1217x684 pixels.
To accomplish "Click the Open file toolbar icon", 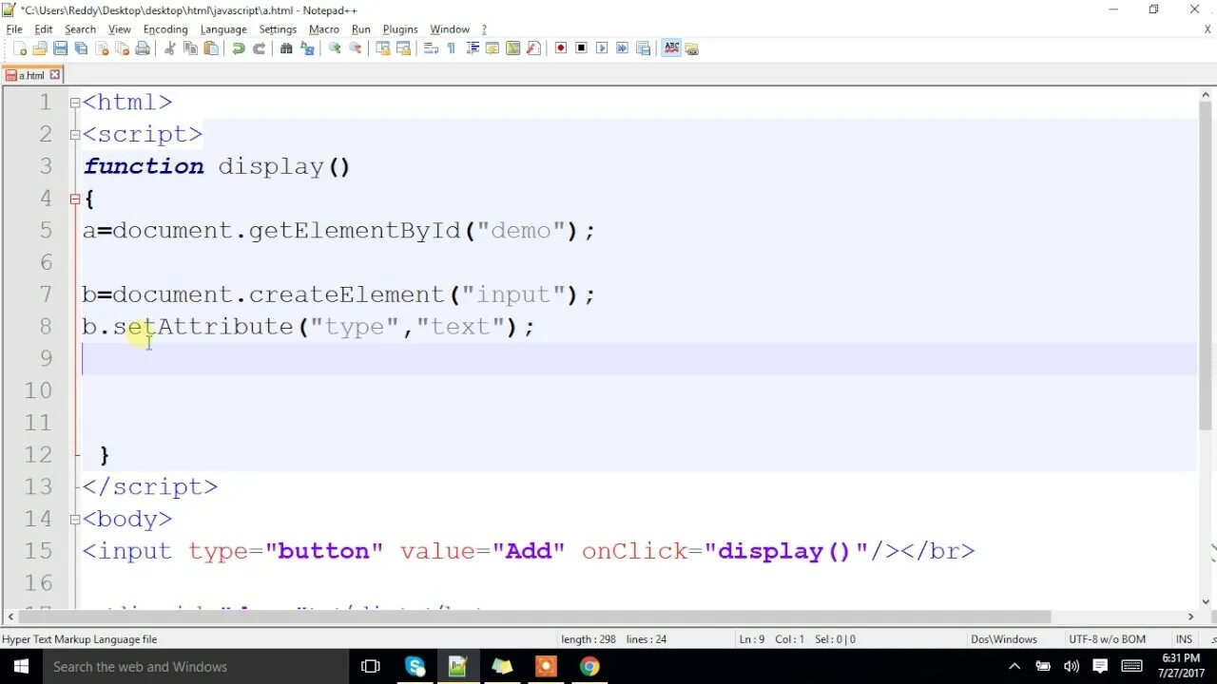I will pyautogui.click(x=40, y=48).
